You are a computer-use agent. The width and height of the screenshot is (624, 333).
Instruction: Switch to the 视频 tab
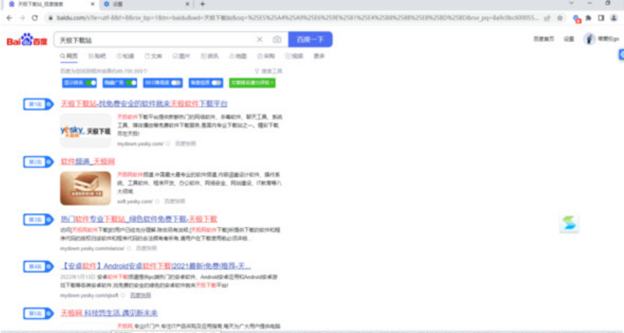pyautogui.click(x=295, y=56)
